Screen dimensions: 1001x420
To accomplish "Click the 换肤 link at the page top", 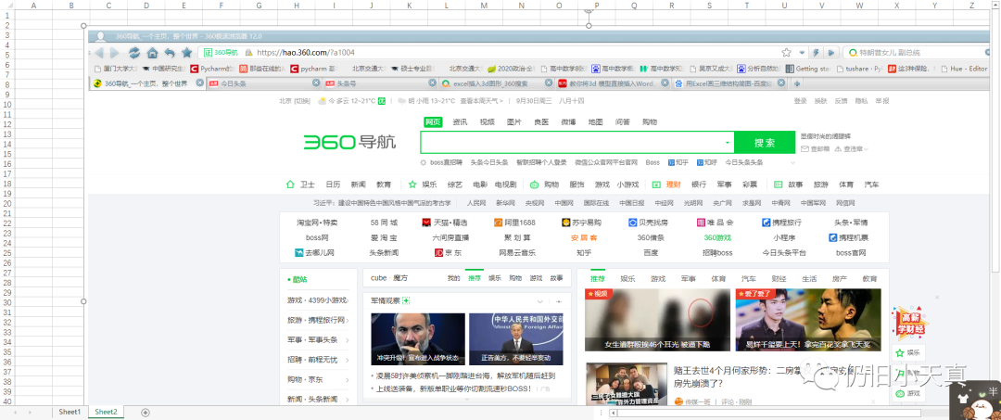I will pos(821,101).
